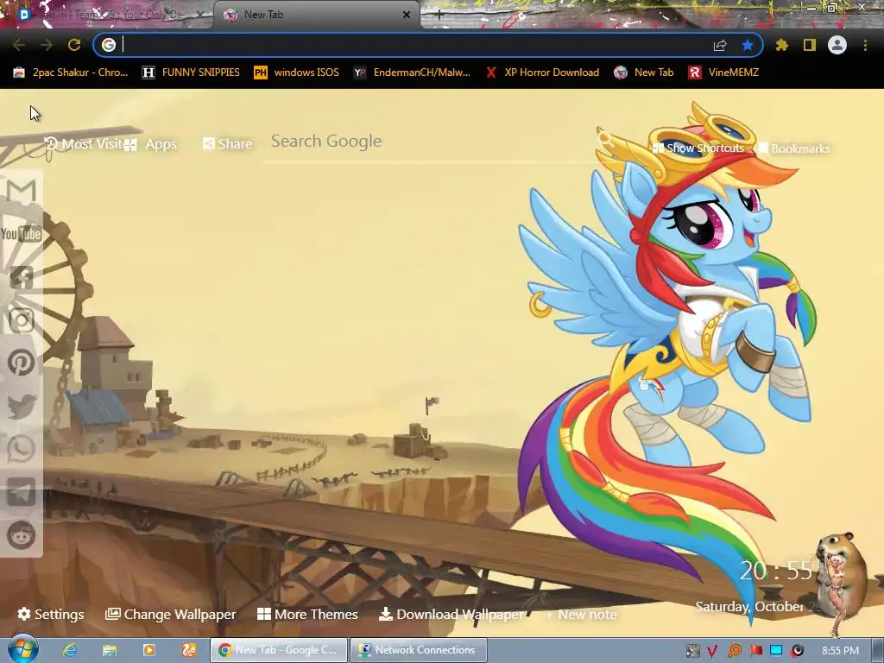Screen dimensions: 884x663
Task: Go forward with the browser forward arrow
Action: 47,45
